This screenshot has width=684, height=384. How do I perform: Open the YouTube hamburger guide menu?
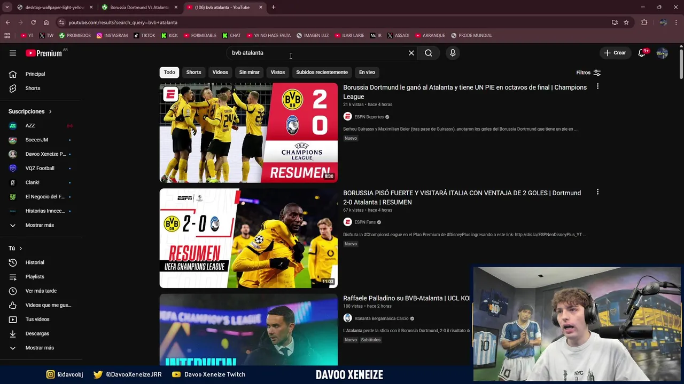pyautogui.click(x=13, y=53)
